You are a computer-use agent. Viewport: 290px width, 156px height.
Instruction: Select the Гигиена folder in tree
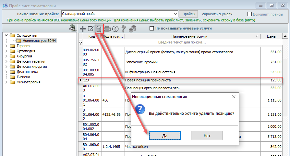point(23,77)
